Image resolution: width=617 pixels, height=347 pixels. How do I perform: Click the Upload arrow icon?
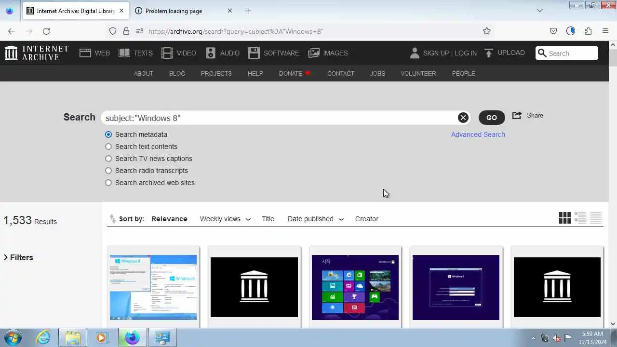pyautogui.click(x=489, y=53)
